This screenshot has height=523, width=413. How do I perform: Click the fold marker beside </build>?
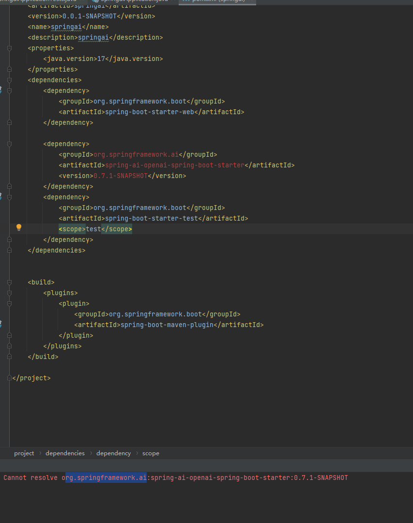coord(9,357)
